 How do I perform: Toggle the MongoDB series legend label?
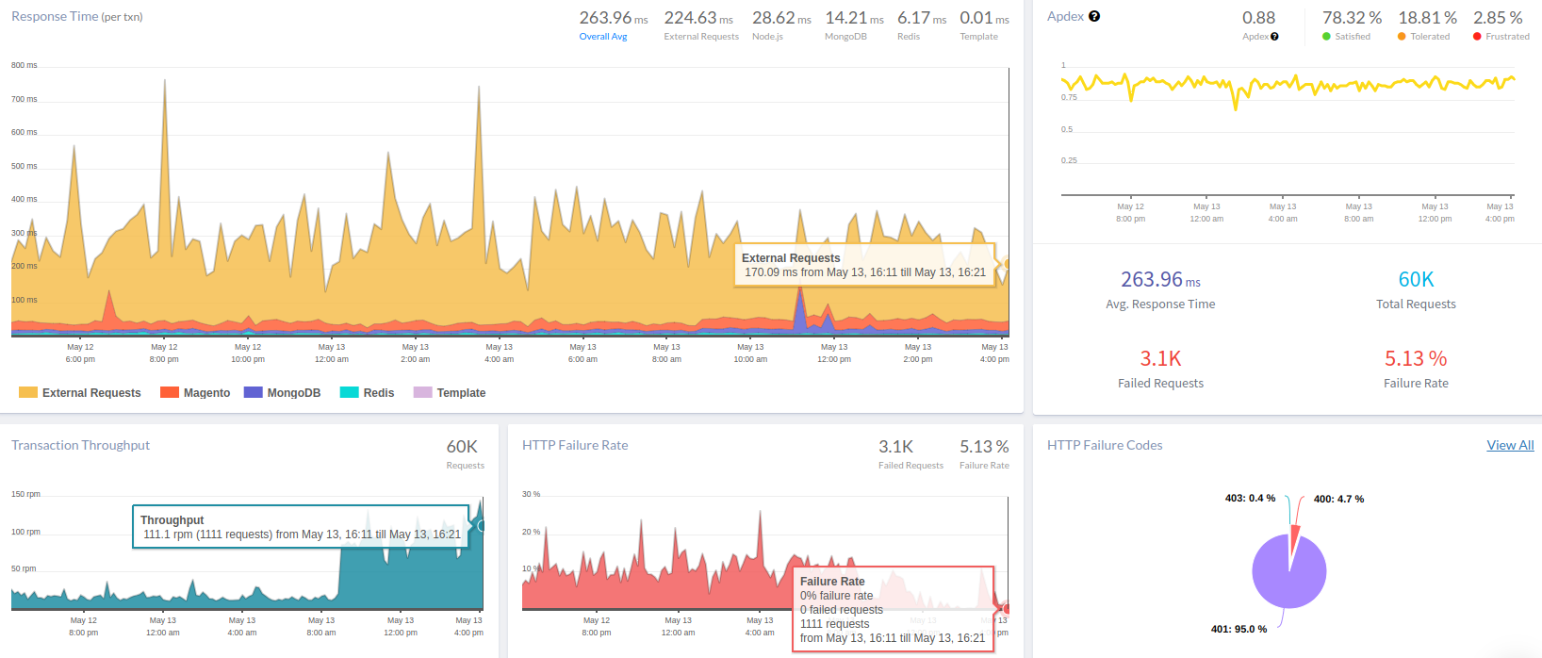pos(293,393)
